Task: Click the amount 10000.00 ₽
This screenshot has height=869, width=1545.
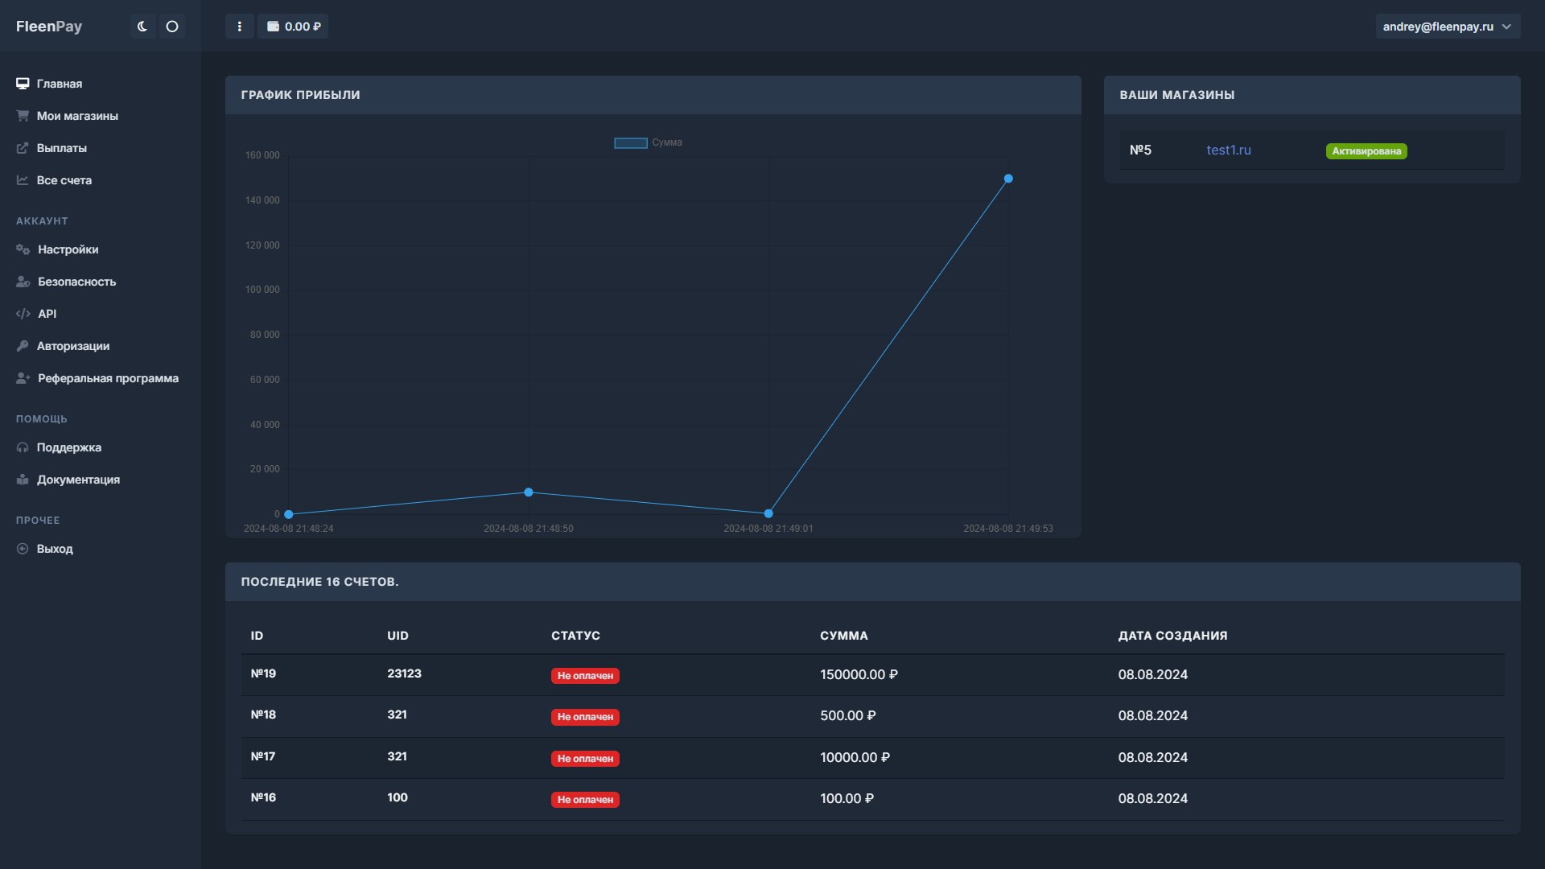Action: click(855, 758)
